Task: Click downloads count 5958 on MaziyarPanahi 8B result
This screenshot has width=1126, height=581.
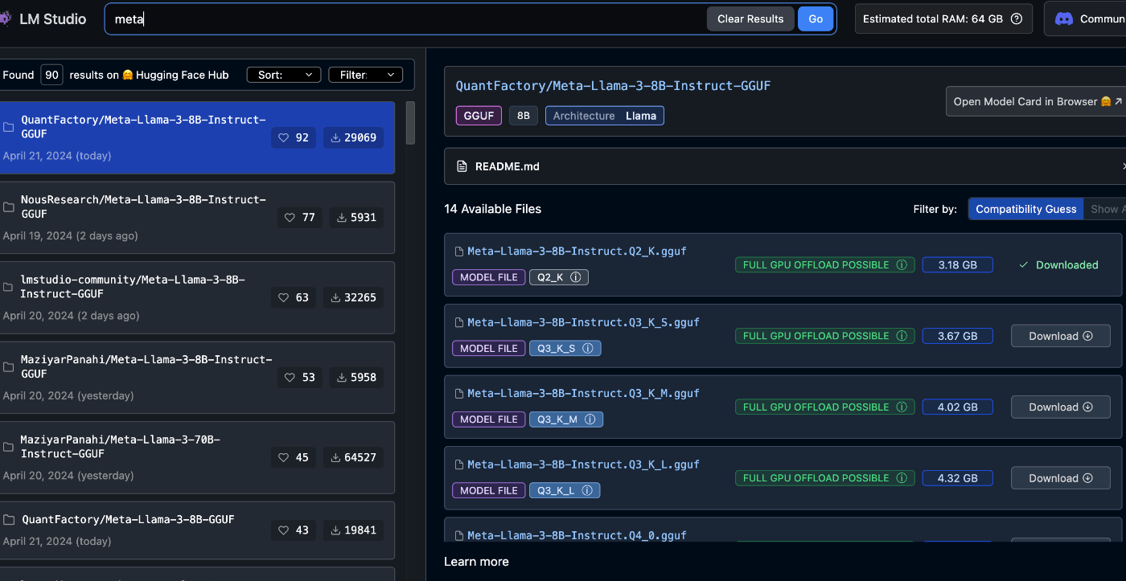Action: [x=356, y=377]
